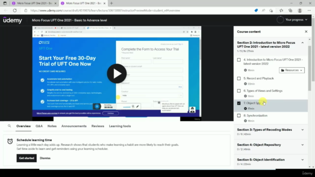Switch to the Q&A tab
Screen dimensions: 315x177
click(39, 126)
